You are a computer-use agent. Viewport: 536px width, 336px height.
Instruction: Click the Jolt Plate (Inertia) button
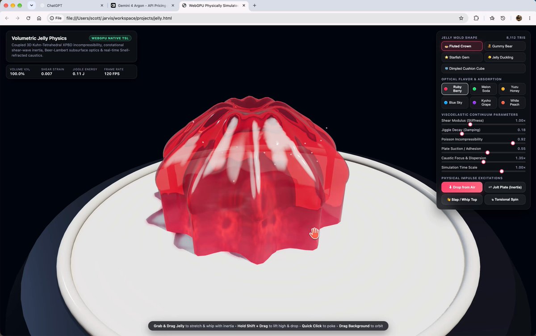pos(505,187)
